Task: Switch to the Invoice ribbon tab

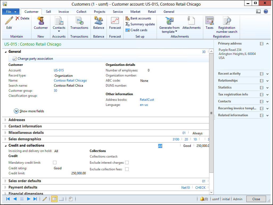Action: pos(64,12)
